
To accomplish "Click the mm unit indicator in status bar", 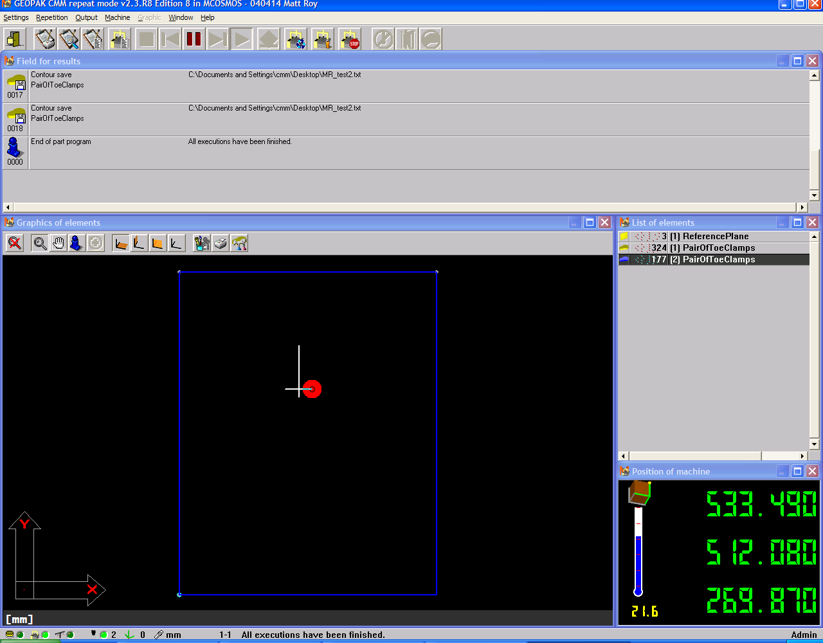I will coord(174,635).
